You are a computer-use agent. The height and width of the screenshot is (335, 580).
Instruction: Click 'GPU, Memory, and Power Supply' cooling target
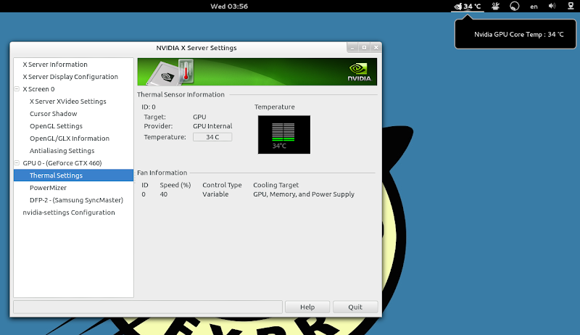(304, 194)
